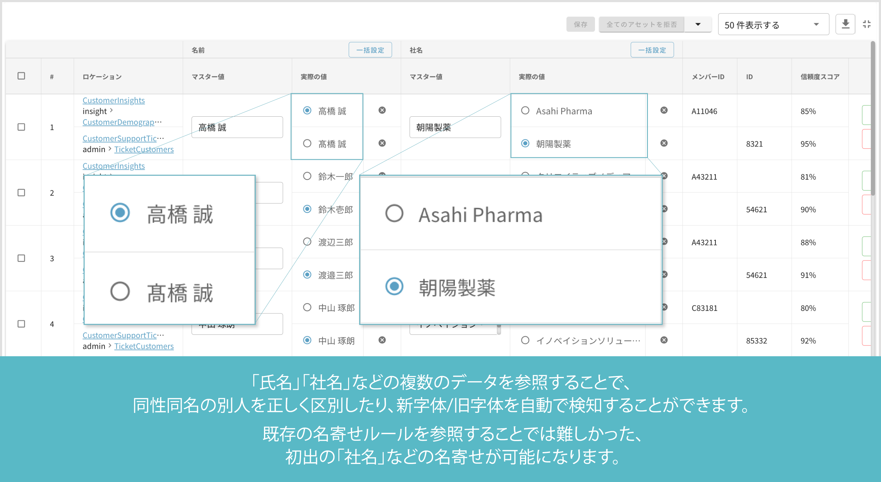Remove the 朝陽製薬 candidate with X icon
This screenshot has width=881, height=482.
[x=664, y=144]
